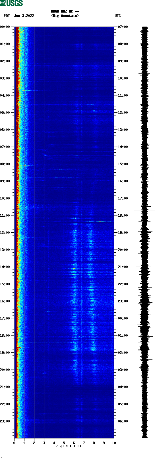Click the 'PDT' timezone label
The height and width of the screenshot is (461, 157).
(7, 16)
